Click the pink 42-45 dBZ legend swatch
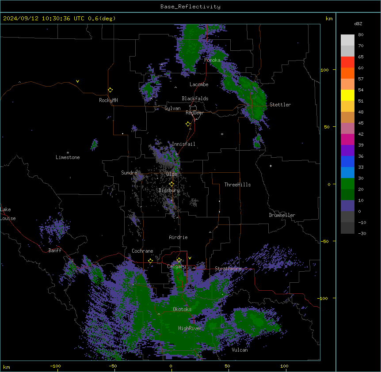The image size is (381, 372). [347, 129]
